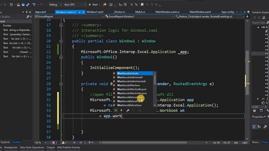Screen dimensions: 269x151
Task: Click the green Start debugging button
Action: coord(93,5)
